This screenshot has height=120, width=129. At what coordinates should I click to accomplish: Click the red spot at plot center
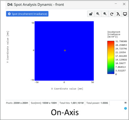[65, 50]
